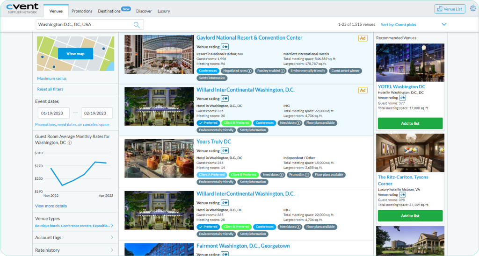Switch to the Promotions tab
This screenshot has width=479, height=256.
click(x=82, y=11)
